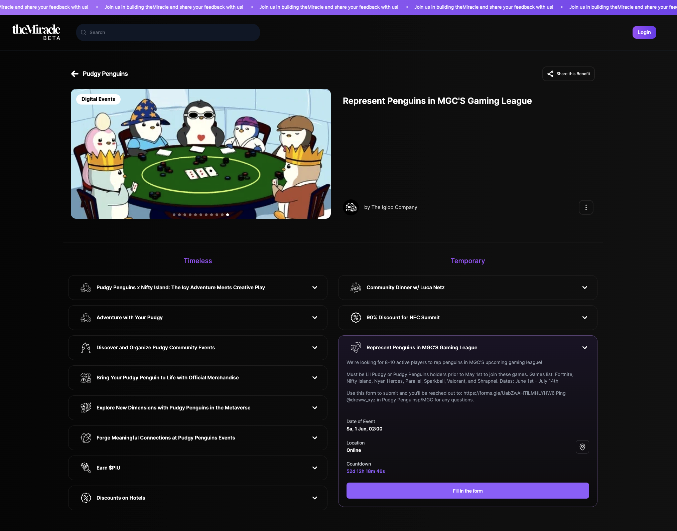Expand the Official Merchandise chevron
The height and width of the screenshot is (531, 677).
(x=315, y=378)
